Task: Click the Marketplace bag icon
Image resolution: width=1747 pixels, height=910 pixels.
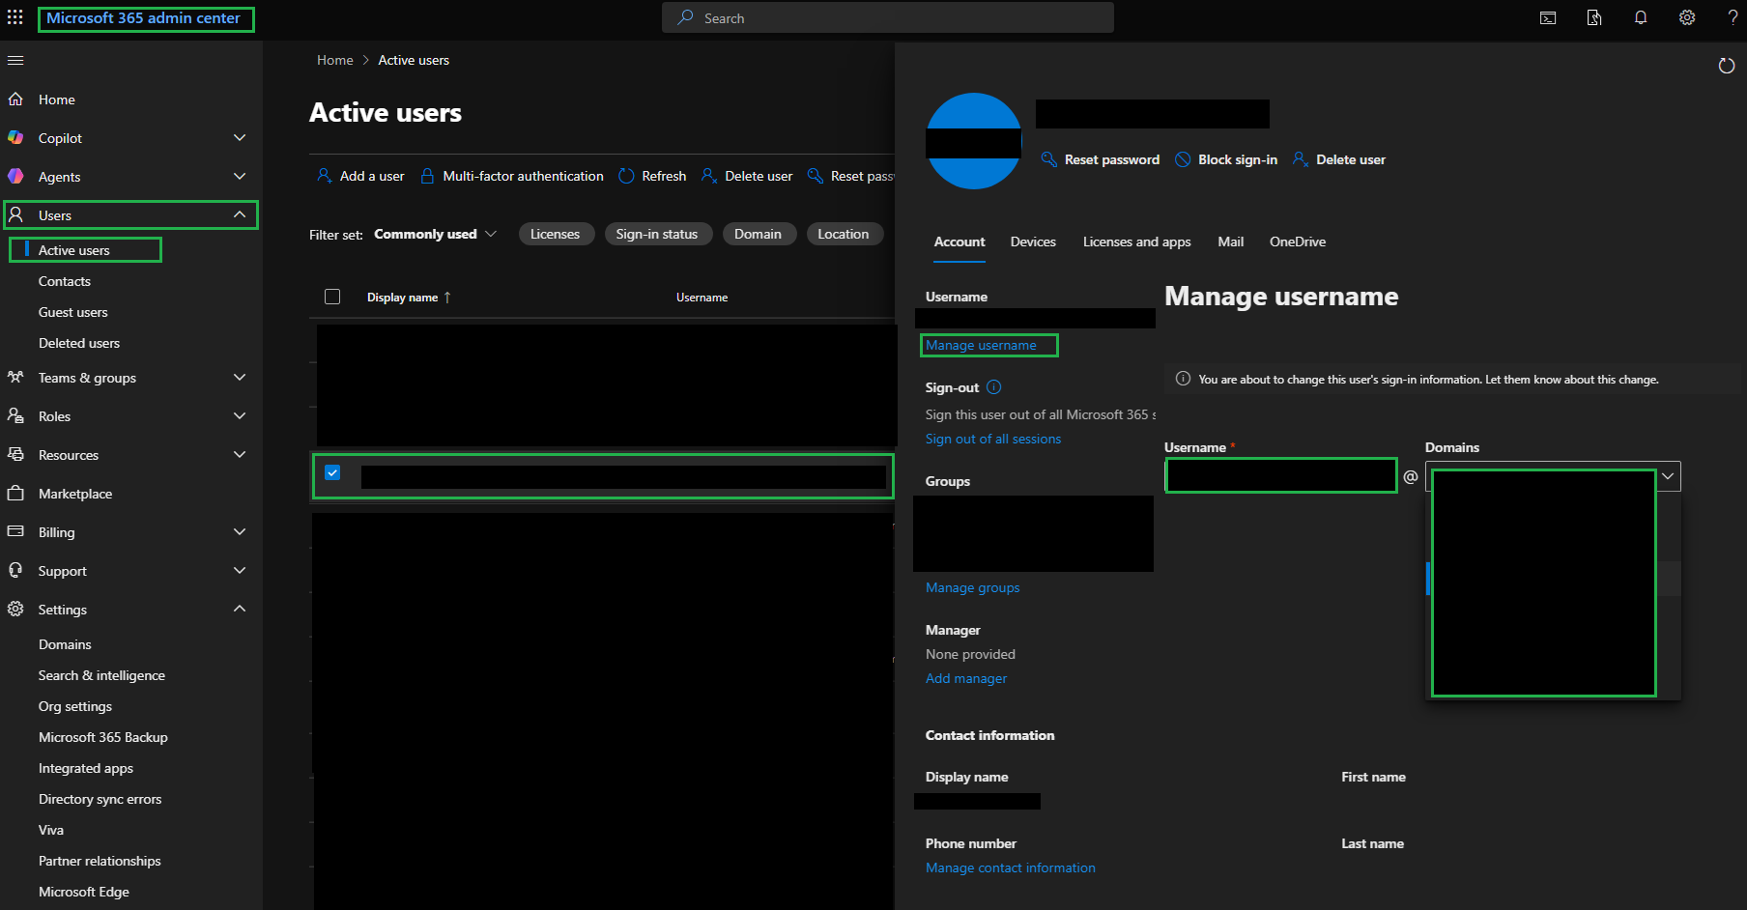Action: pos(15,494)
